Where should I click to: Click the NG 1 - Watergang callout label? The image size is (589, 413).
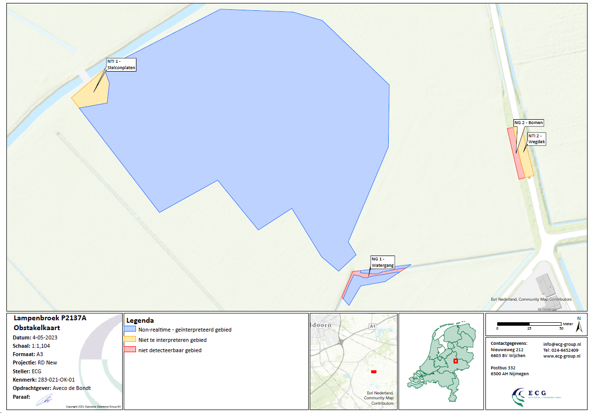point(382,262)
